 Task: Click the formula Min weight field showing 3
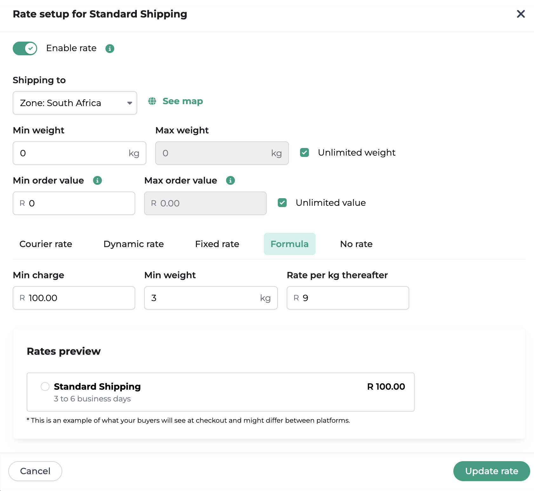211,298
